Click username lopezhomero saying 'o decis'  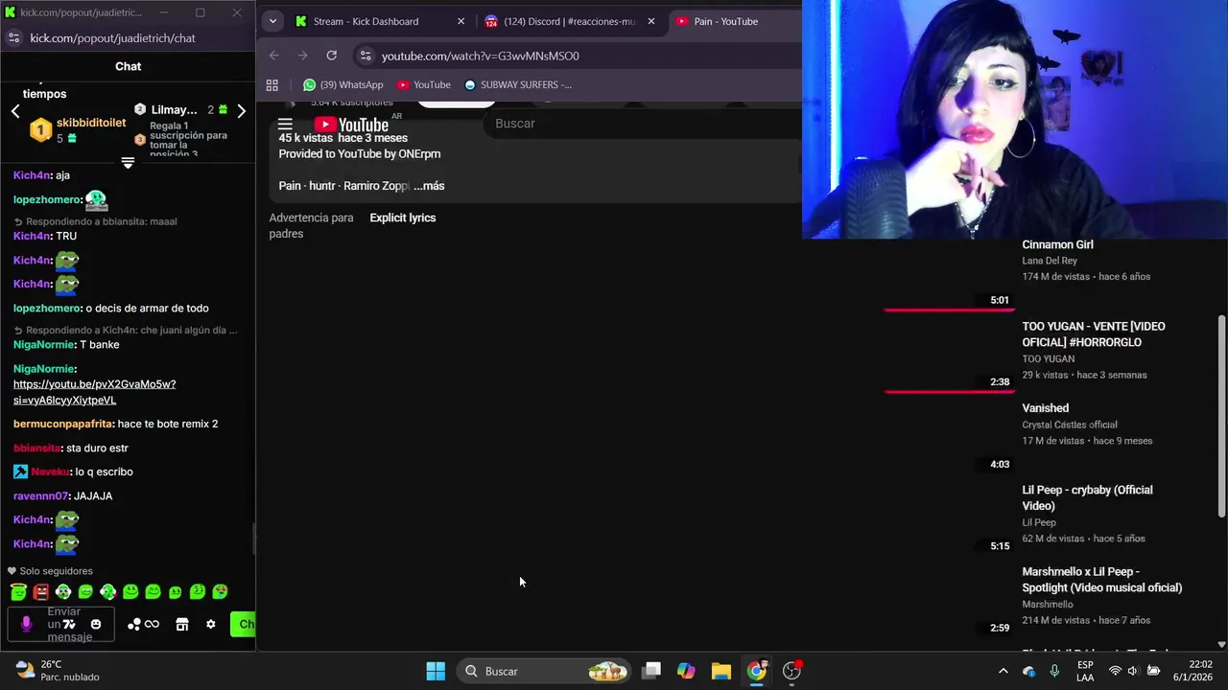47,308
